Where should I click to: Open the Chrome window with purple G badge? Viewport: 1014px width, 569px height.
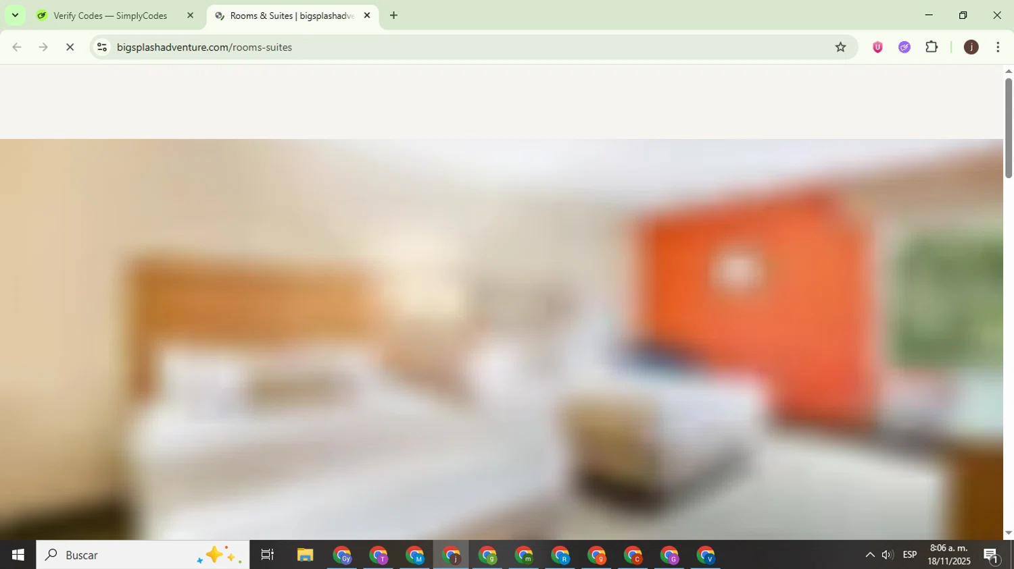pos(670,555)
